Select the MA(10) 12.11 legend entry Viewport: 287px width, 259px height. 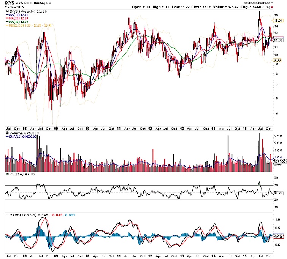coord(19,15)
